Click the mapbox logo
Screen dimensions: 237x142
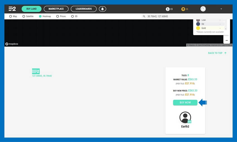(12, 44)
